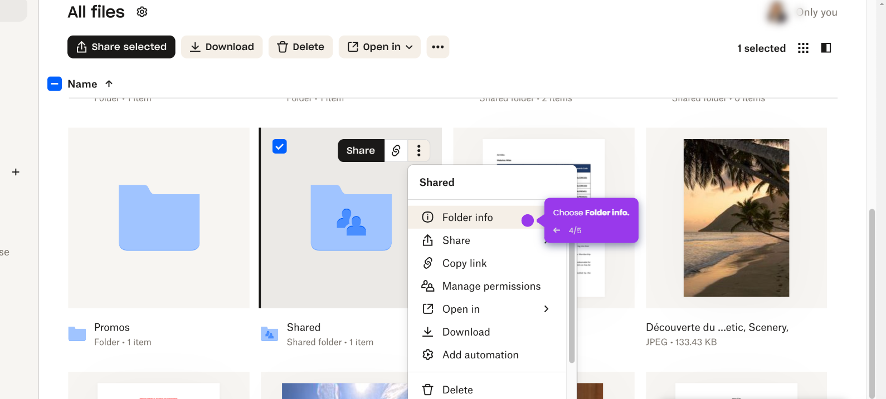Image resolution: width=886 pixels, height=399 pixels.
Task: Click the Shared folder large thumbnail
Action: [x=351, y=218]
